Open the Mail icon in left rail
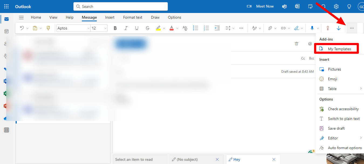The image size is (364, 164). pyautogui.click(x=6, y=19)
